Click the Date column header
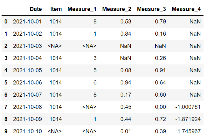The image size is (206, 137). tap(36, 9)
